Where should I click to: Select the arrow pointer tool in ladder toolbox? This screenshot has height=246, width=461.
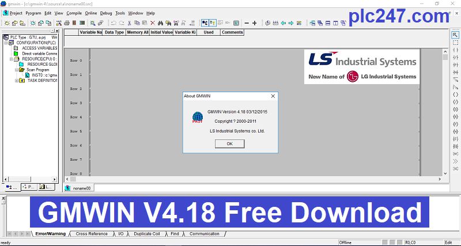point(455,35)
